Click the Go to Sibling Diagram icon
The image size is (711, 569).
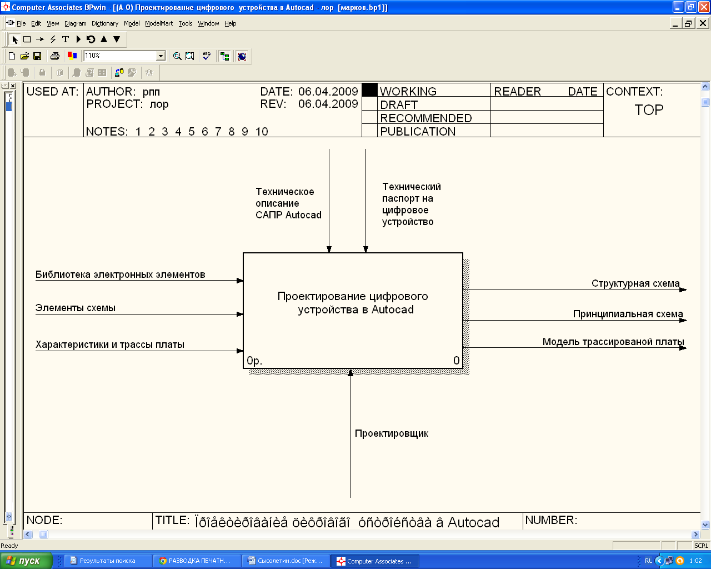91,39
